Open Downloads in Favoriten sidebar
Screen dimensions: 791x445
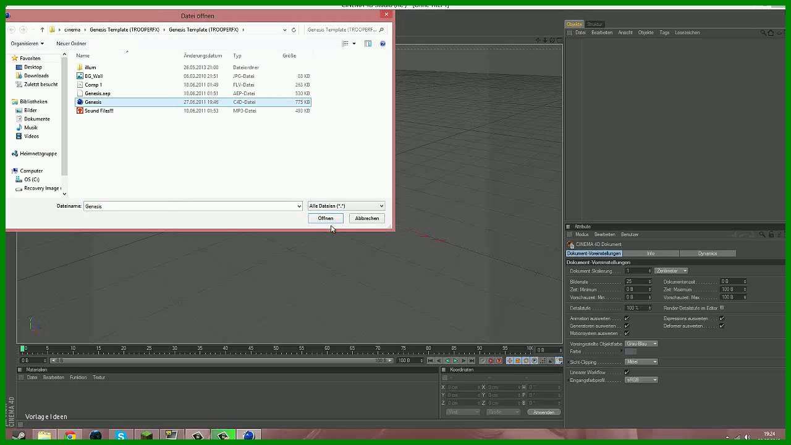[36, 75]
